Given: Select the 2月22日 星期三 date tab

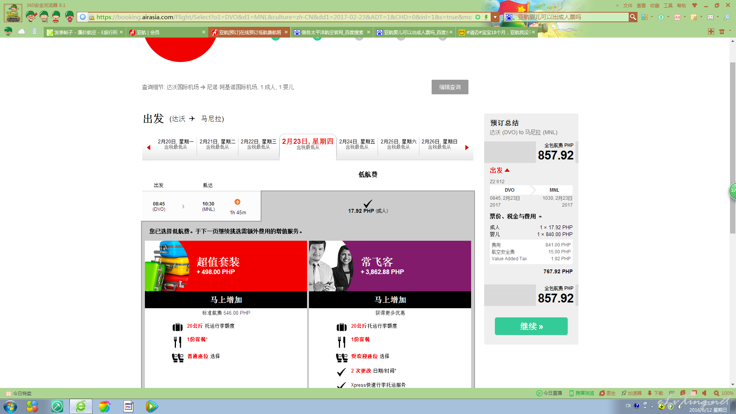Looking at the screenshot, I should pos(258,144).
